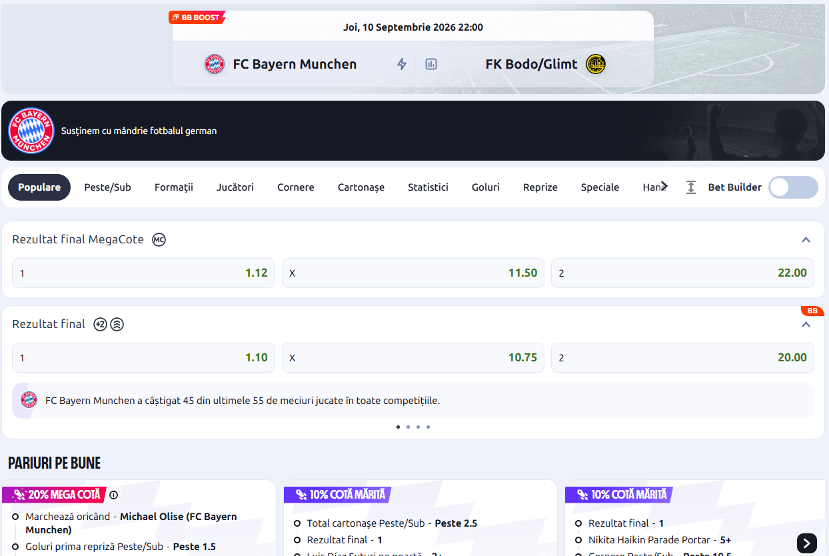Screen dimensions: 829x556
Task: Show next Pariuri pe bune card arrow
Action: (806, 543)
